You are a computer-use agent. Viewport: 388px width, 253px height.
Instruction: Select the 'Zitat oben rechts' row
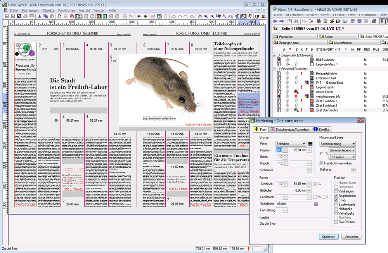point(330,110)
